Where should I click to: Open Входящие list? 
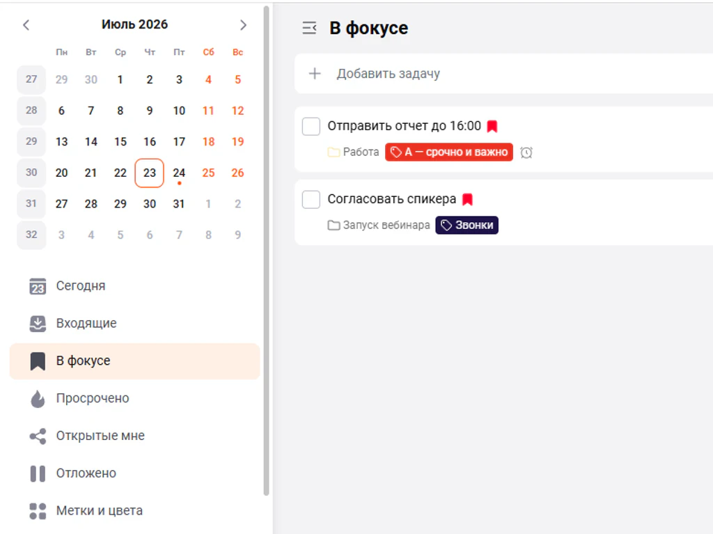(x=134, y=324)
